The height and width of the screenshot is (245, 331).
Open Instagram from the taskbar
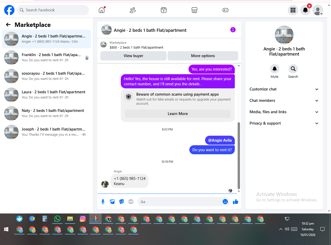pyautogui.click(x=83, y=219)
